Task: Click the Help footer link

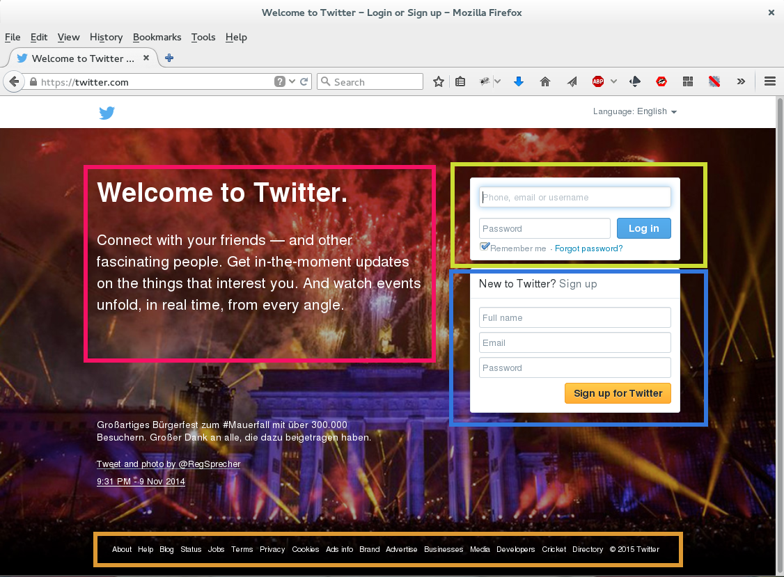Action: coord(146,549)
